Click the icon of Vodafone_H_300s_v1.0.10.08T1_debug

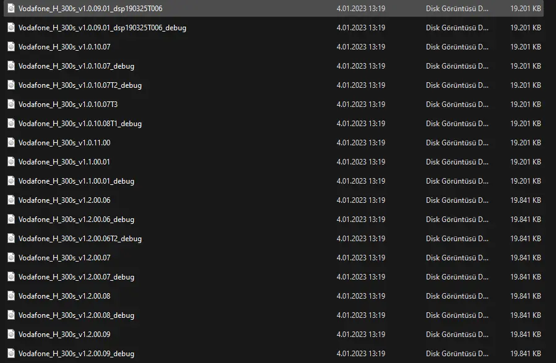tap(11, 123)
